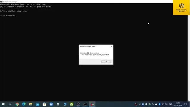Open File Explorer from the taskbar
Image resolution: width=190 pixels, height=107 pixels.
[31, 104]
